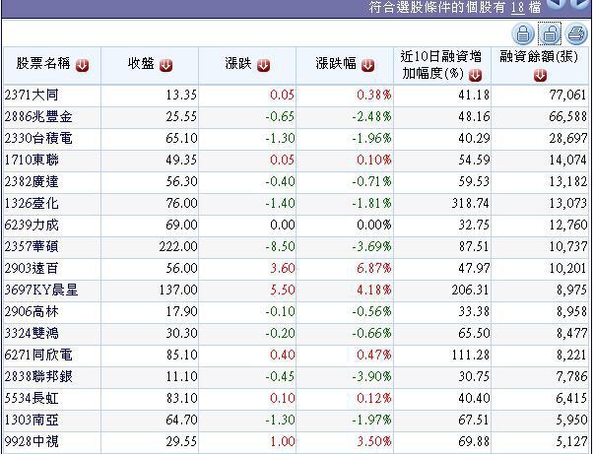The height and width of the screenshot is (454, 594).
Task: Click the 18 stock count link
Action: coord(517,8)
